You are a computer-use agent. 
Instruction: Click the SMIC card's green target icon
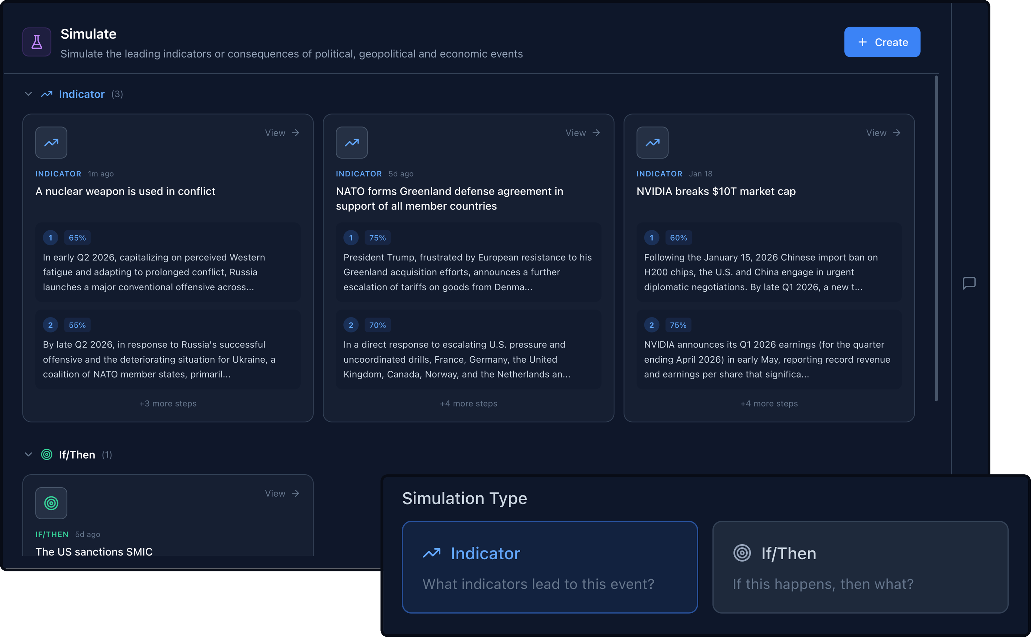point(51,503)
